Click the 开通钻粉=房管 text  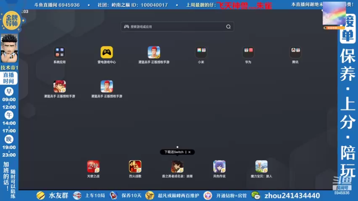click(231, 196)
